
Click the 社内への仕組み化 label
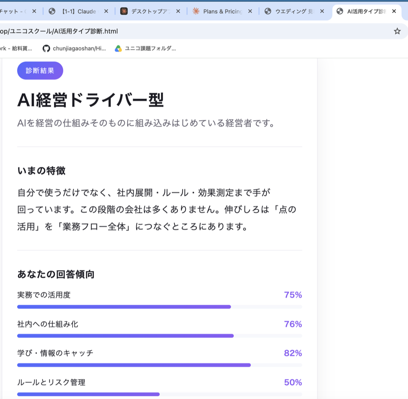click(48, 324)
